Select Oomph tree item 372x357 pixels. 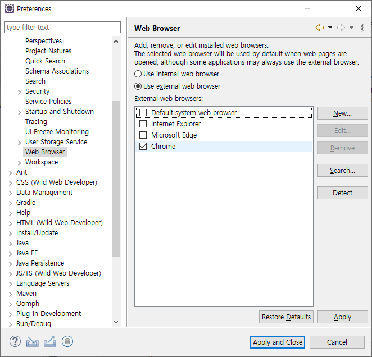tap(28, 304)
